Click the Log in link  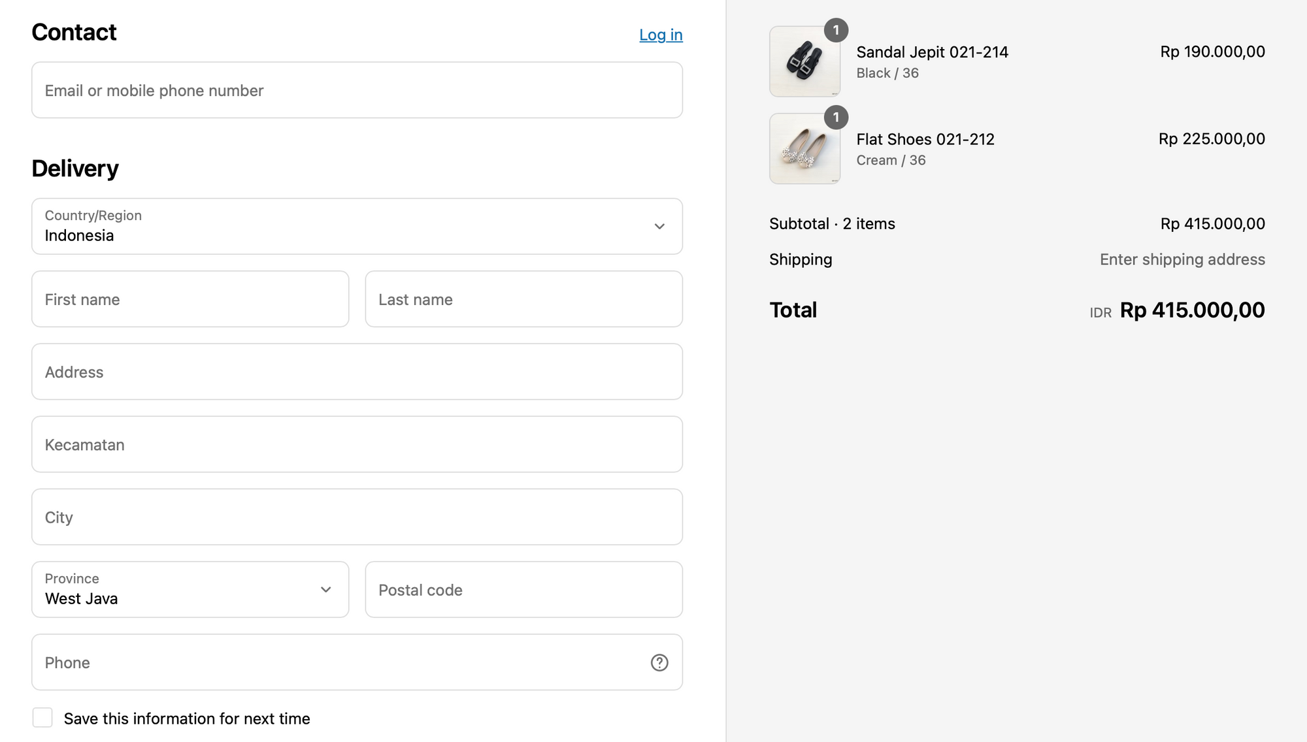[x=661, y=35]
